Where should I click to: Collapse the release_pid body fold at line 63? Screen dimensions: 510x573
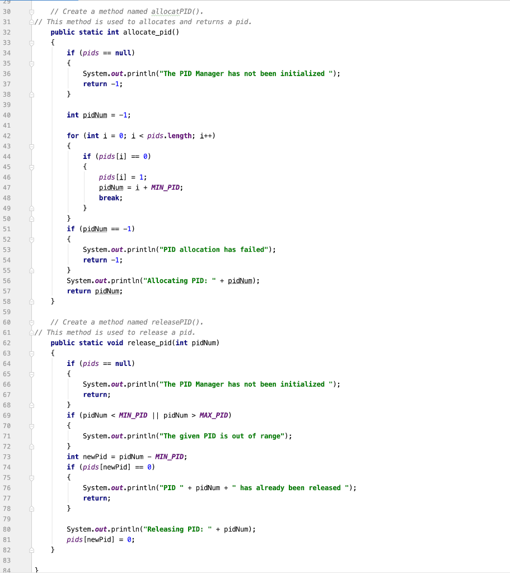[x=31, y=353]
